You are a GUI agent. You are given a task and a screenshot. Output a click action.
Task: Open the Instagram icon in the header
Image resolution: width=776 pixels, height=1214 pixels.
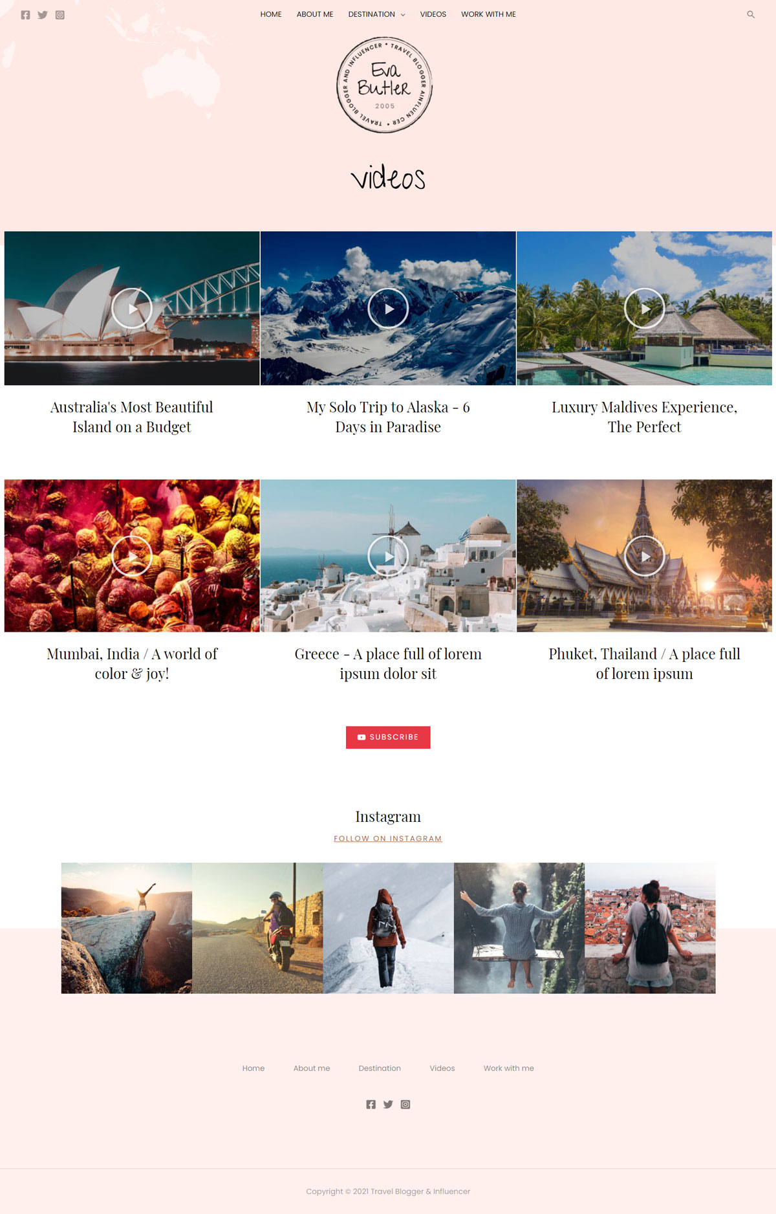point(60,15)
